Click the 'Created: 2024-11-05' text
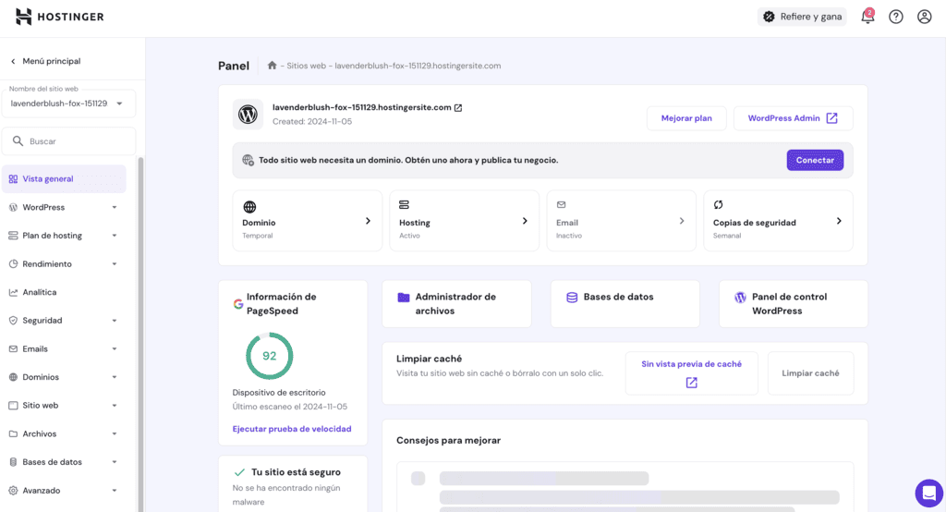The image size is (946, 512). click(312, 121)
